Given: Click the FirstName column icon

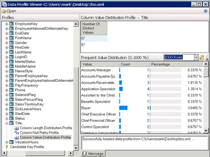Looking at the screenshot, I should point(12,38).
